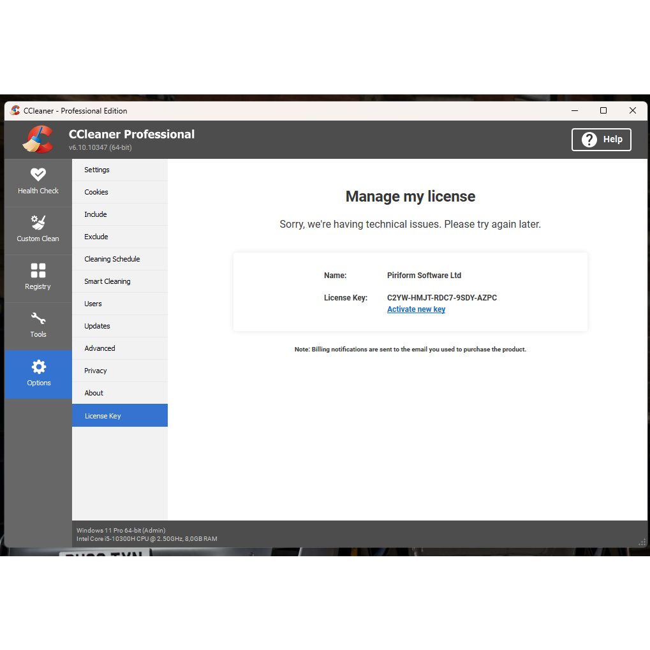Click the CCleaner logo in header
This screenshot has height=650, width=650.
38,139
